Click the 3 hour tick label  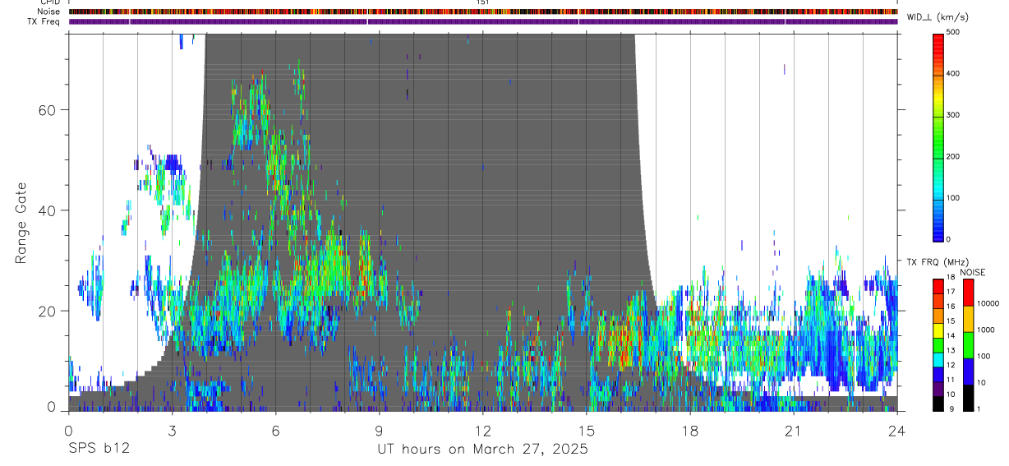point(172,431)
